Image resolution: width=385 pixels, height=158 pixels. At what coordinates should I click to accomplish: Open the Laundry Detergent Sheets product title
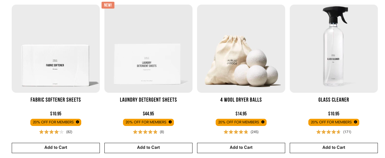pyautogui.click(x=148, y=100)
